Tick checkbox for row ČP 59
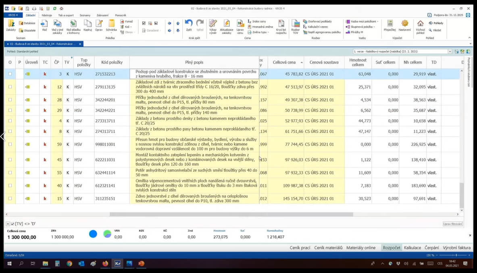 point(10,144)
